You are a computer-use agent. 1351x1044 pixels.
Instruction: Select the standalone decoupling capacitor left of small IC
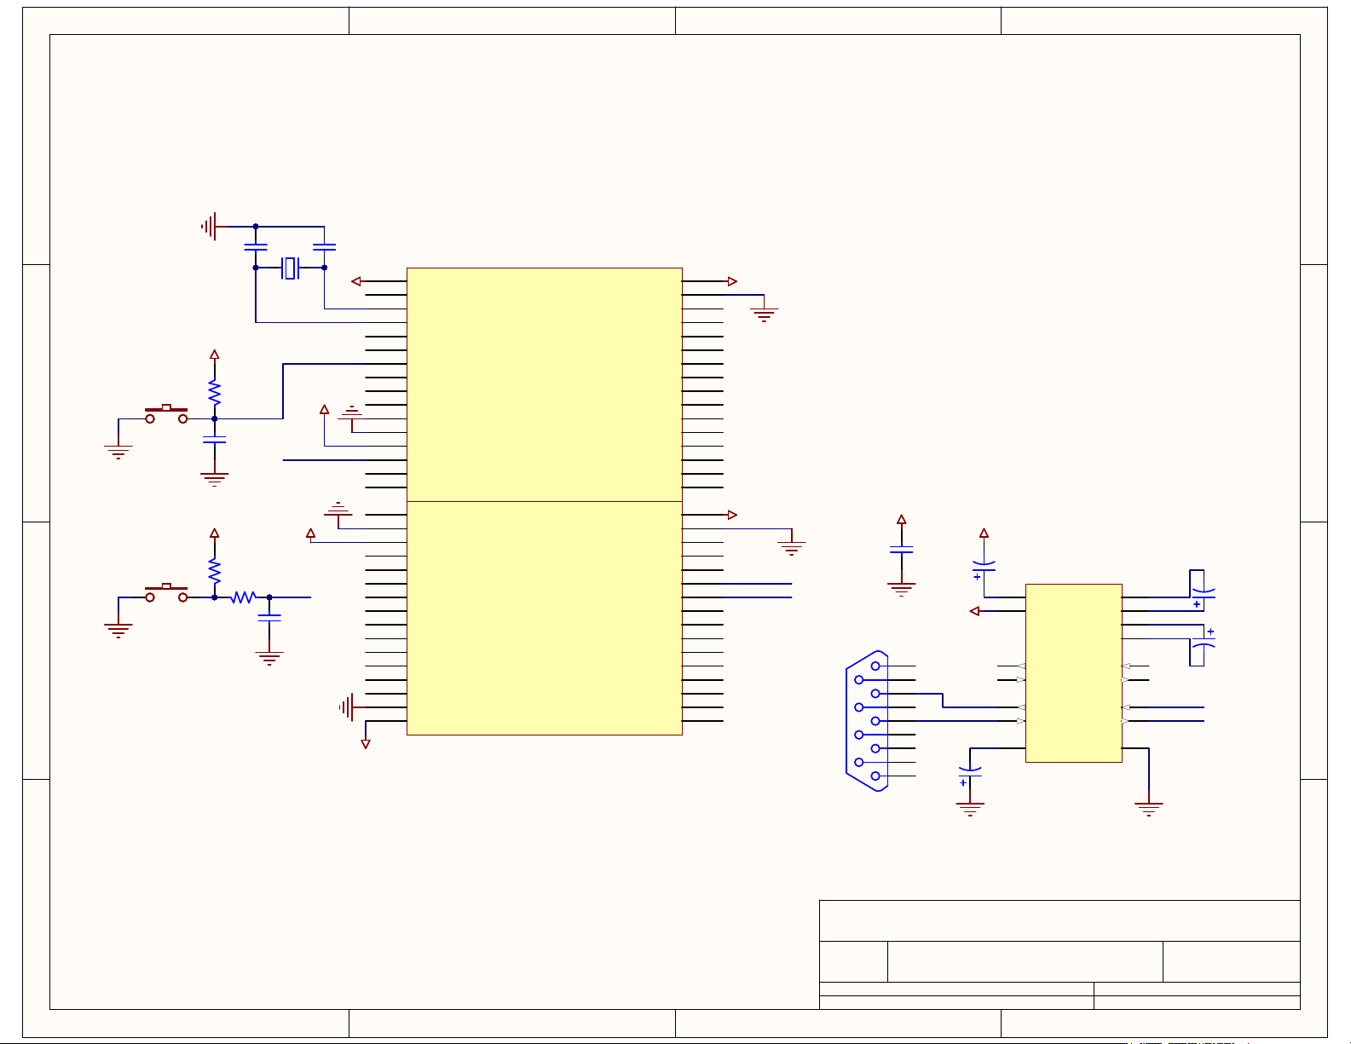point(901,551)
